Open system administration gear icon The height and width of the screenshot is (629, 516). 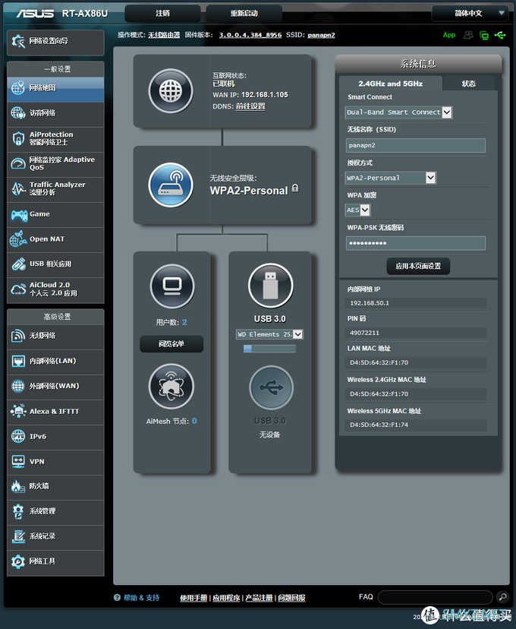(x=18, y=511)
